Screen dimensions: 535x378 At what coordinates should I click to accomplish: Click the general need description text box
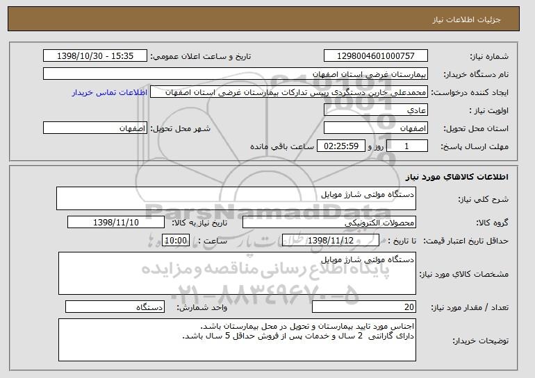coord(236,198)
